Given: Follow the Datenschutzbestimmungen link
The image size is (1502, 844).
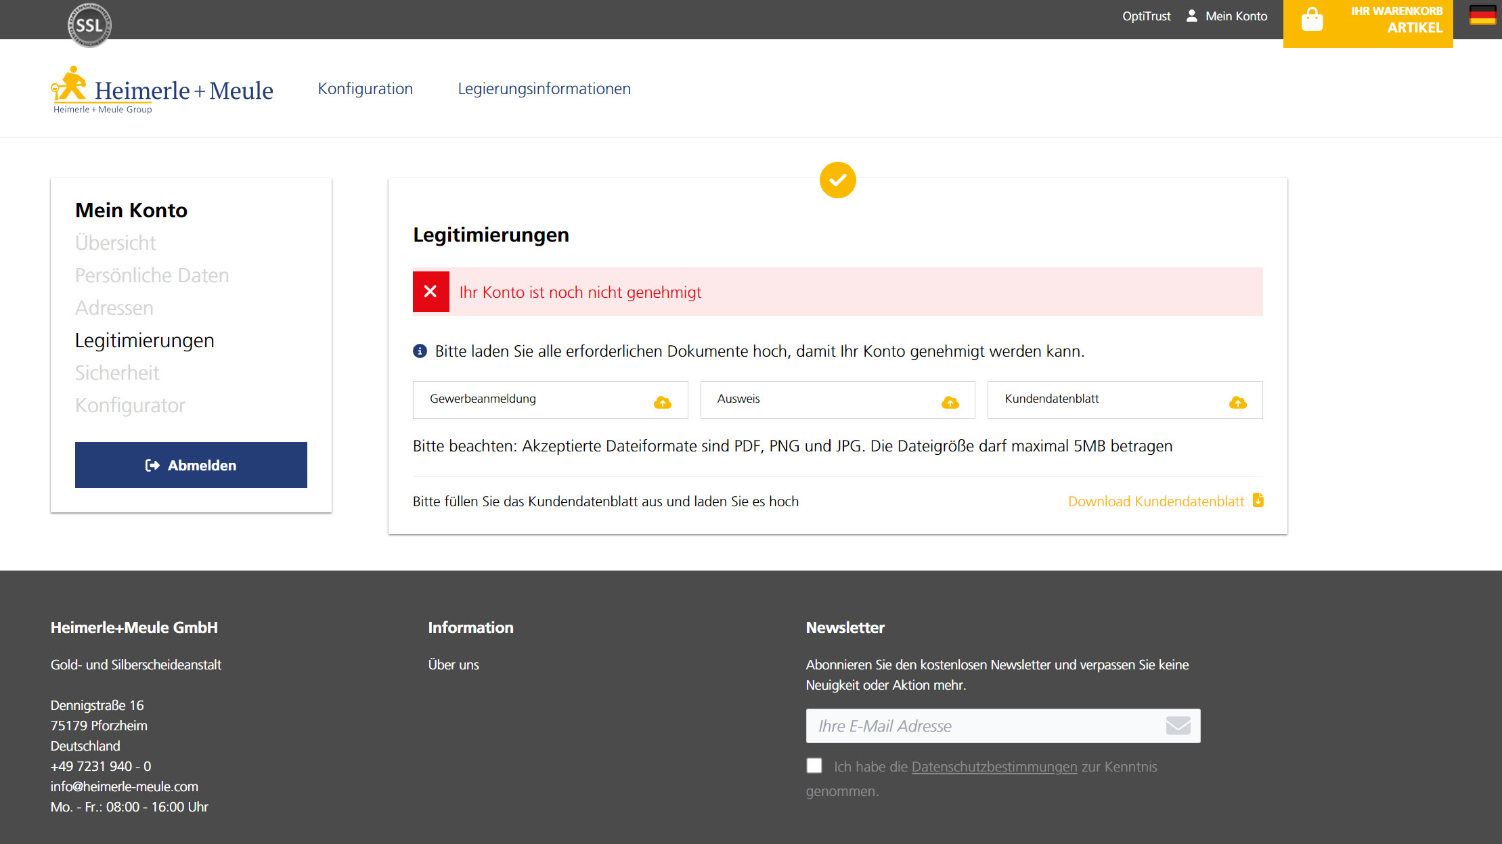Looking at the screenshot, I should click(994, 767).
